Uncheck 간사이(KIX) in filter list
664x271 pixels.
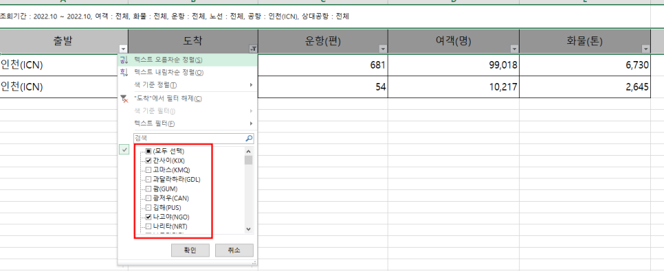tap(148, 161)
